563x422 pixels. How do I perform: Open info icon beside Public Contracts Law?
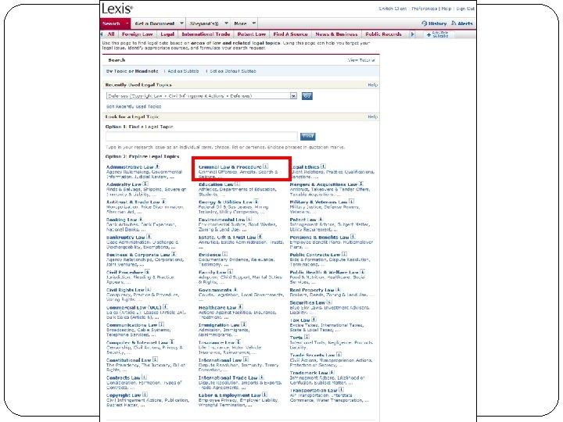[x=344, y=255]
